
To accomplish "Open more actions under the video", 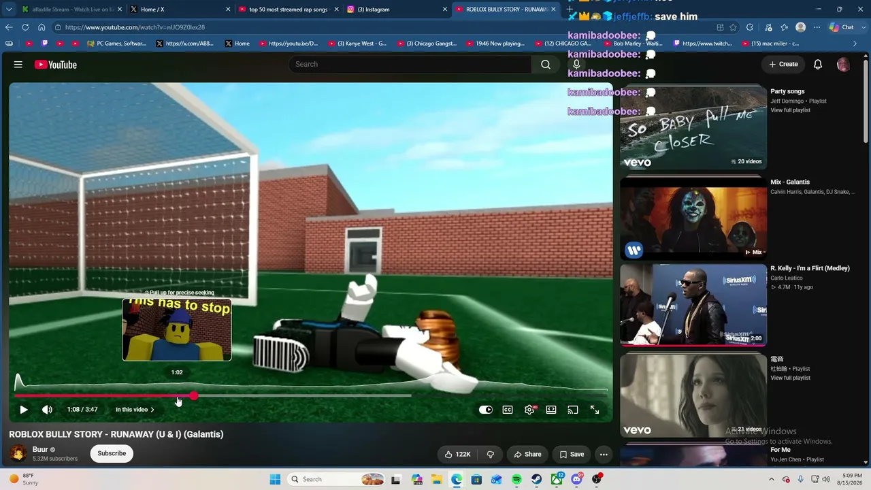I will pos(604,454).
